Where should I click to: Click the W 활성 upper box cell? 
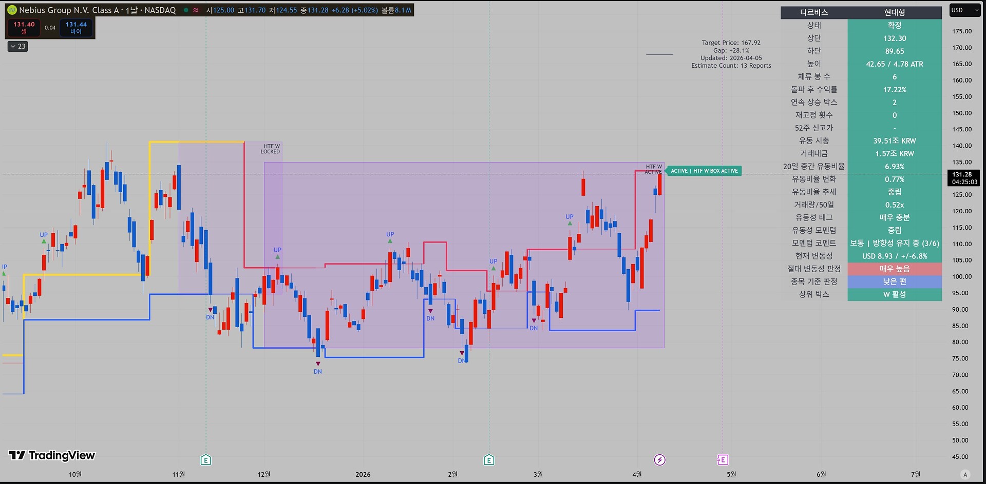[x=895, y=294]
